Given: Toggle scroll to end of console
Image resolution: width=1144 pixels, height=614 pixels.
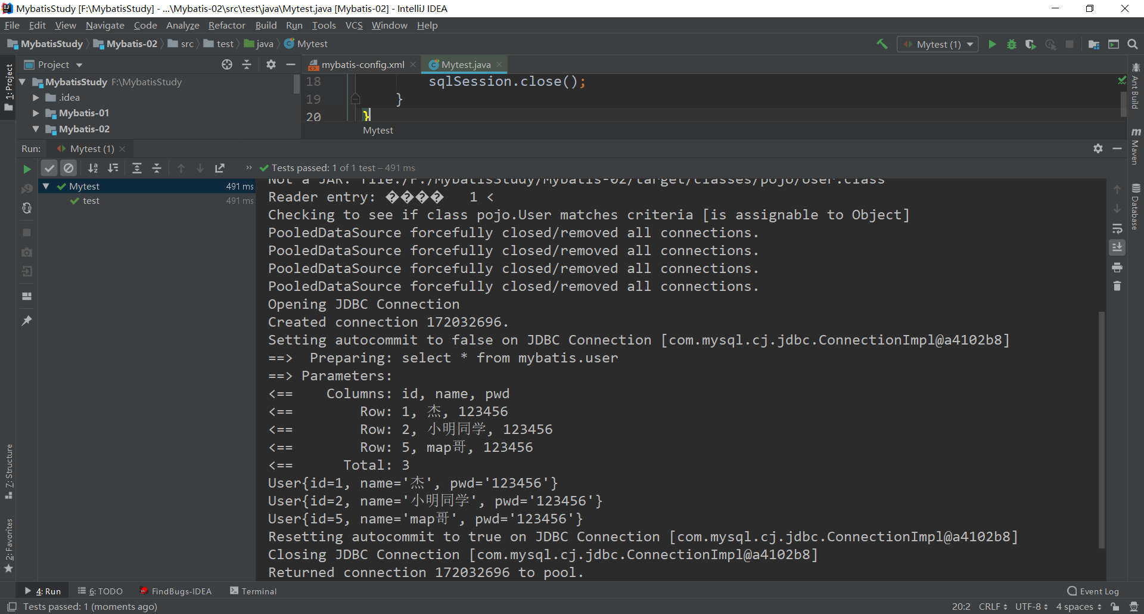Looking at the screenshot, I should point(1117,247).
